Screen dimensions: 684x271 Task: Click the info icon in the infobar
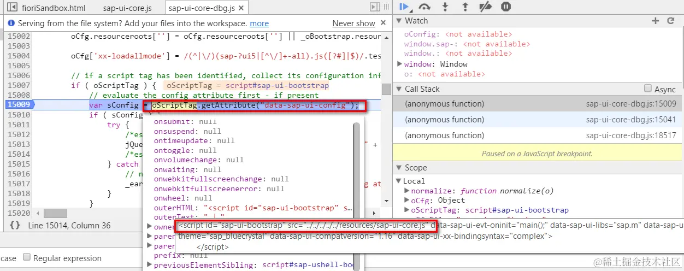(x=10, y=23)
